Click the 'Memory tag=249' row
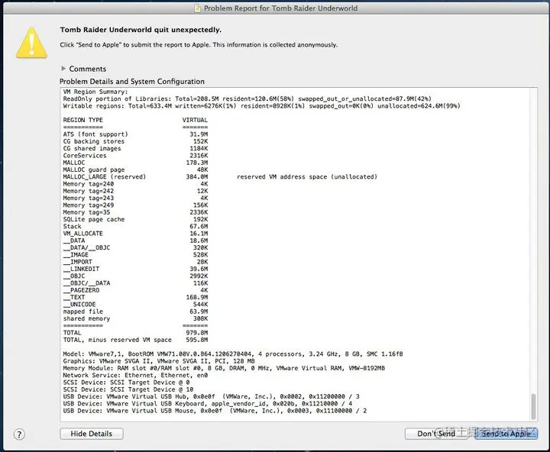This screenshot has width=550, height=452. tap(135, 205)
